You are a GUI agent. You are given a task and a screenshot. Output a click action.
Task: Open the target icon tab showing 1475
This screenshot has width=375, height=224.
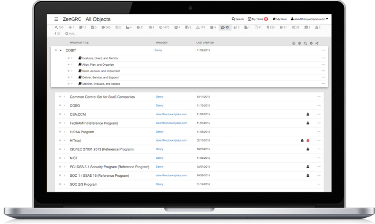click(164, 27)
